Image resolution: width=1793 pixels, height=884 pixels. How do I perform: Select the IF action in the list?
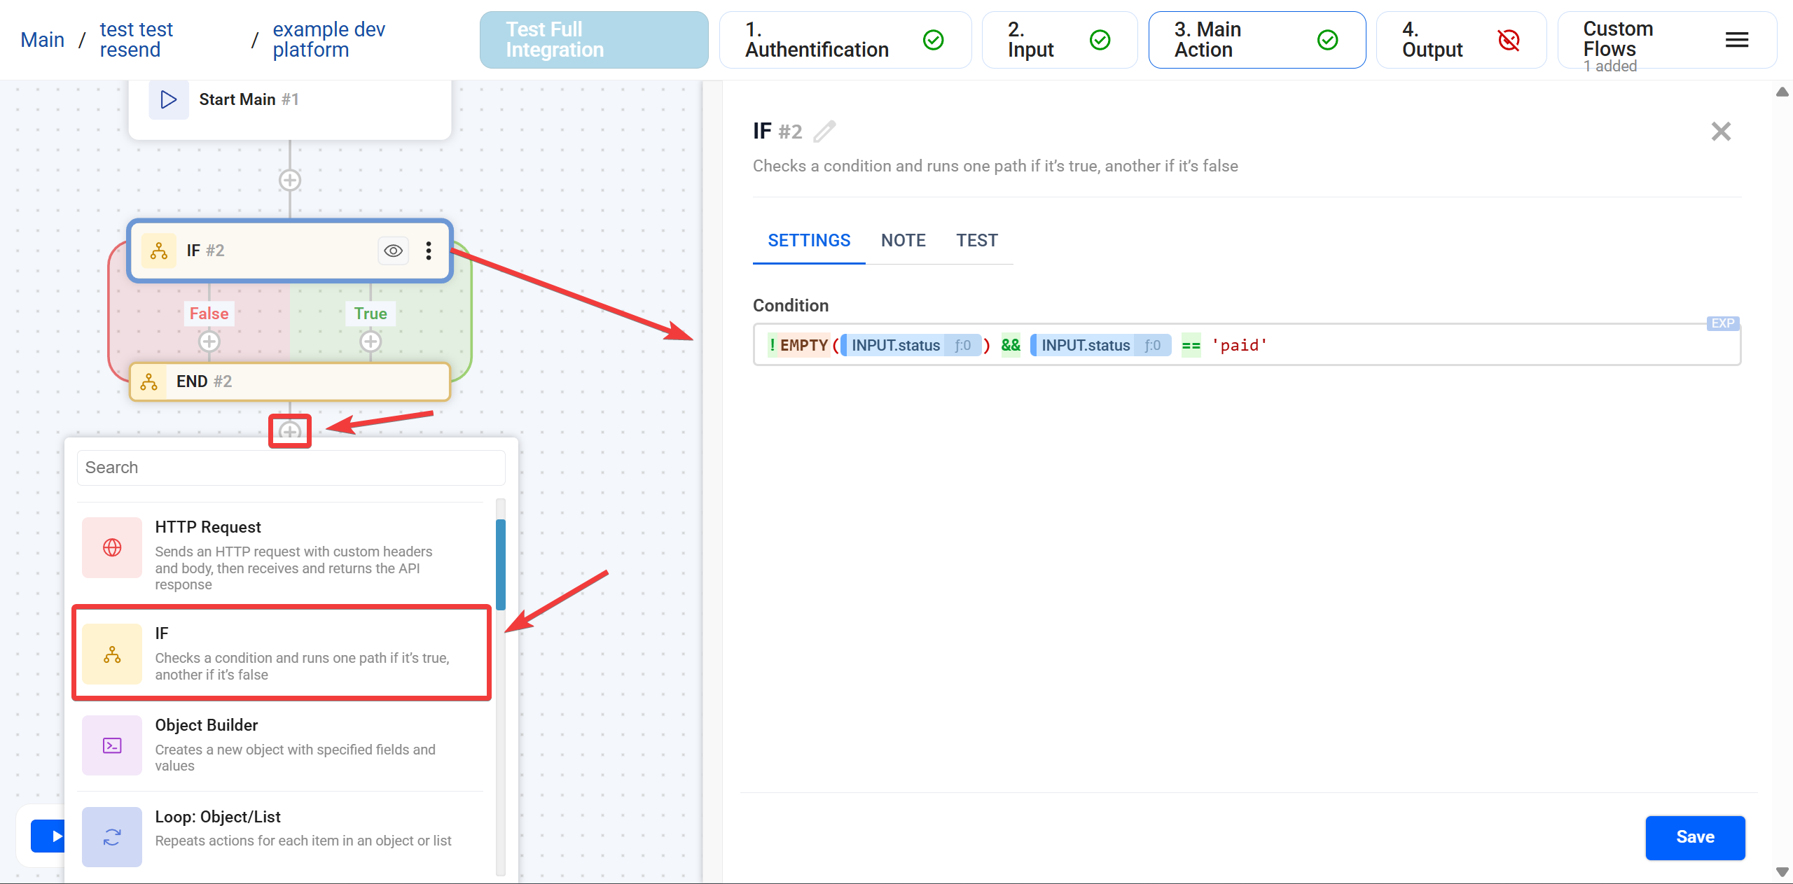tap(280, 653)
